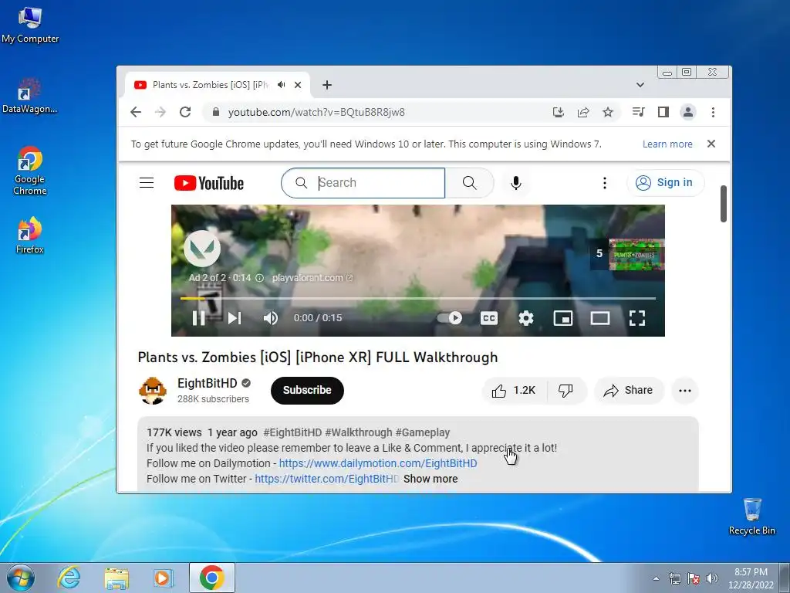The image size is (790, 593).
Task: Bookmark this tab with the star
Action: [608, 112]
